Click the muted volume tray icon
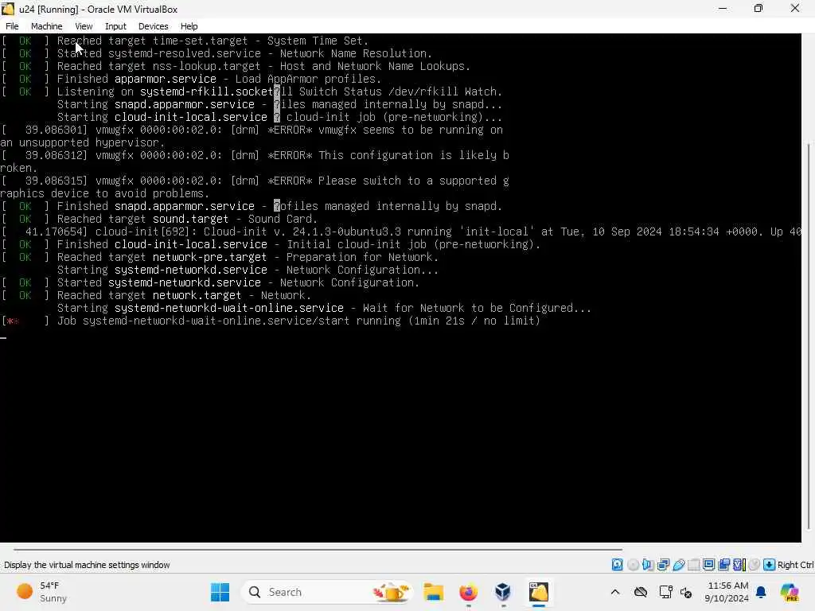This screenshot has width=815, height=611. point(686,592)
